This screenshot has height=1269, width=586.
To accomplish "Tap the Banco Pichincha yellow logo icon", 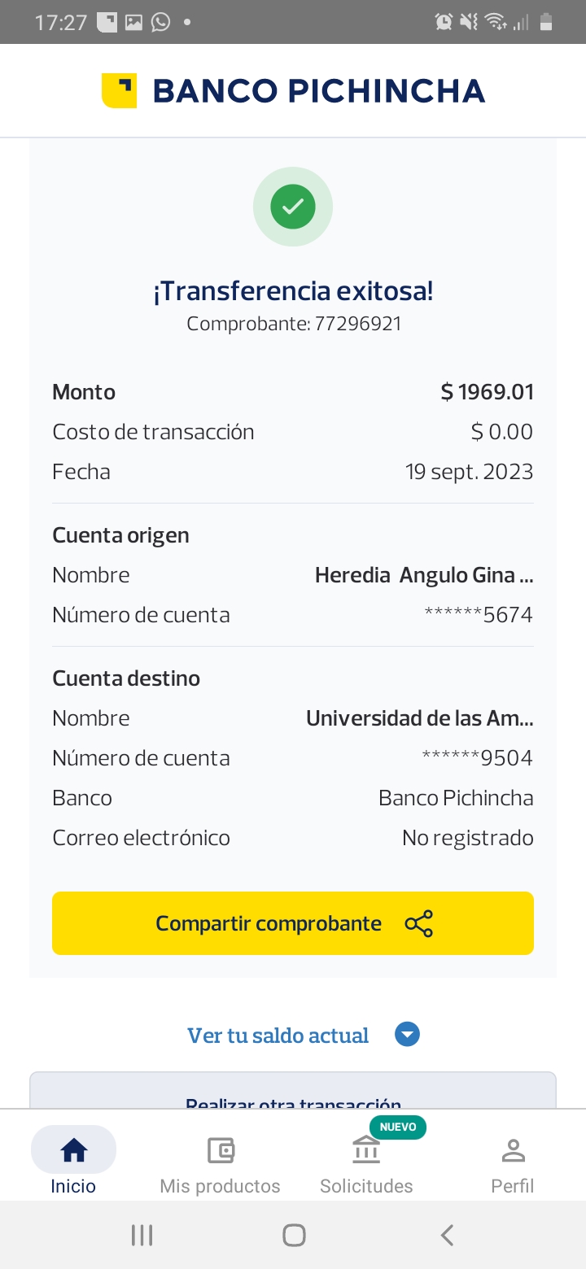I will [119, 90].
